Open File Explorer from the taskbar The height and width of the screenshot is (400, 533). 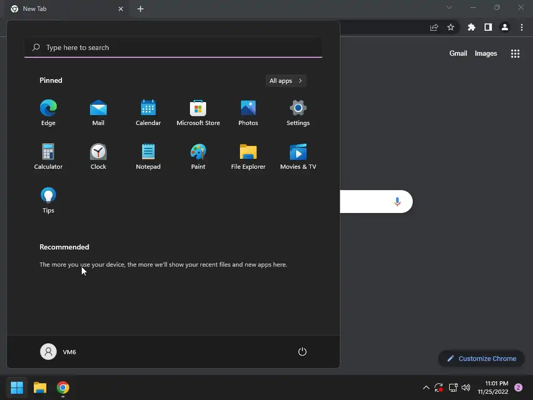click(x=40, y=387)
